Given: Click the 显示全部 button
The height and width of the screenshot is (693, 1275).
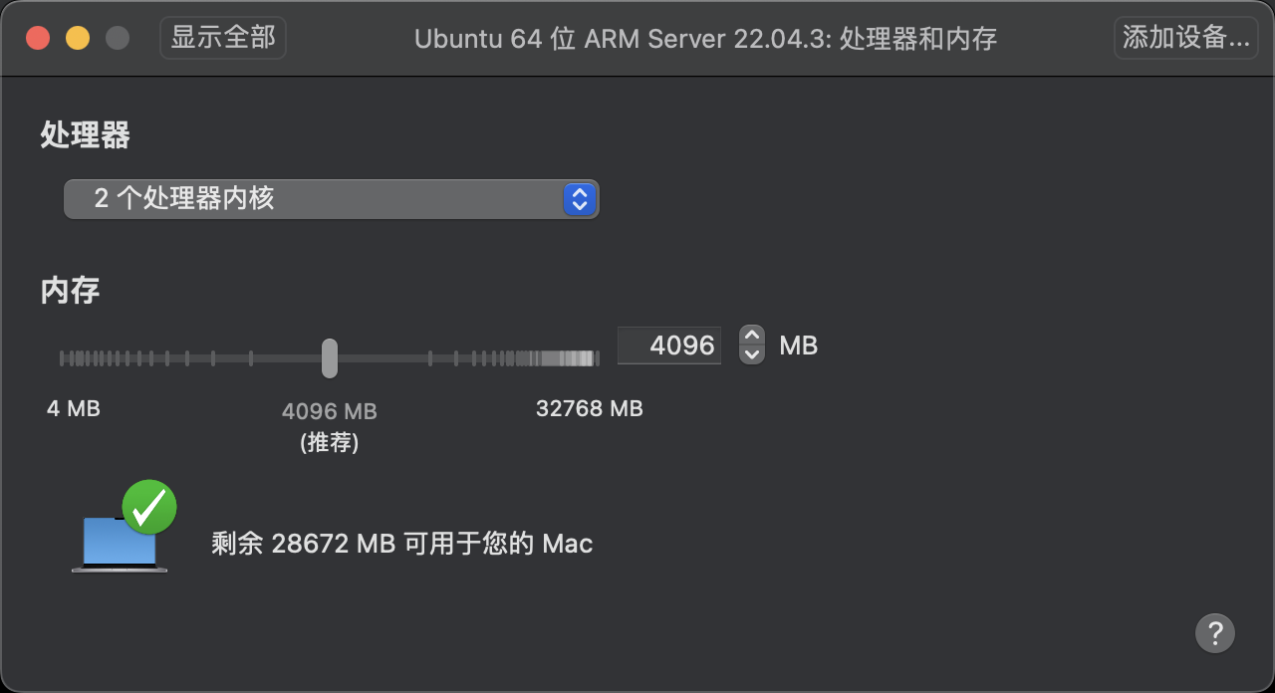Looking at the screenshot, I should (x=223, y=38).
